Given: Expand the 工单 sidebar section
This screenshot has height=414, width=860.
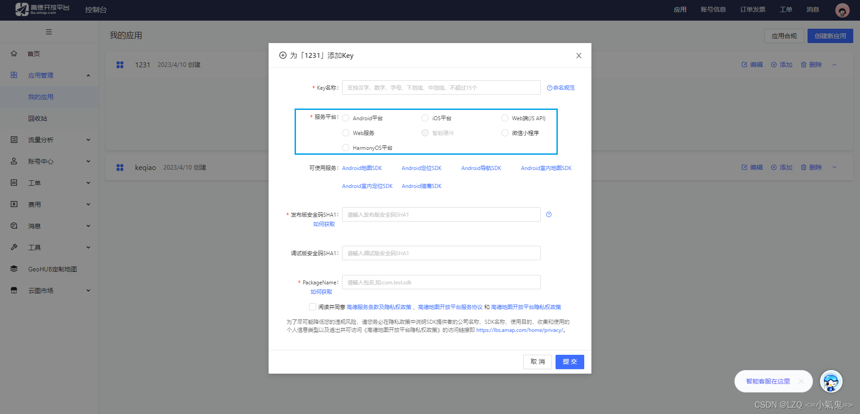Looking at the screenshot, I should point(88,183).
